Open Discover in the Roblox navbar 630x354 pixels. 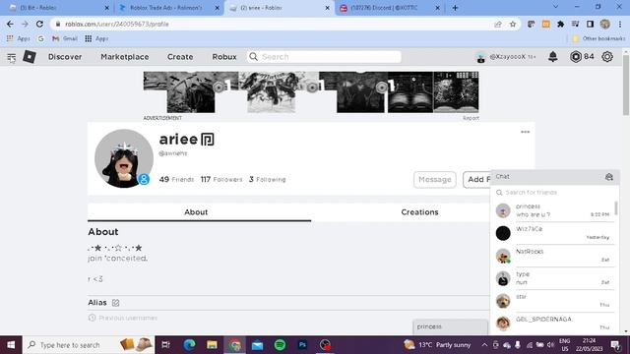(65, 57)
